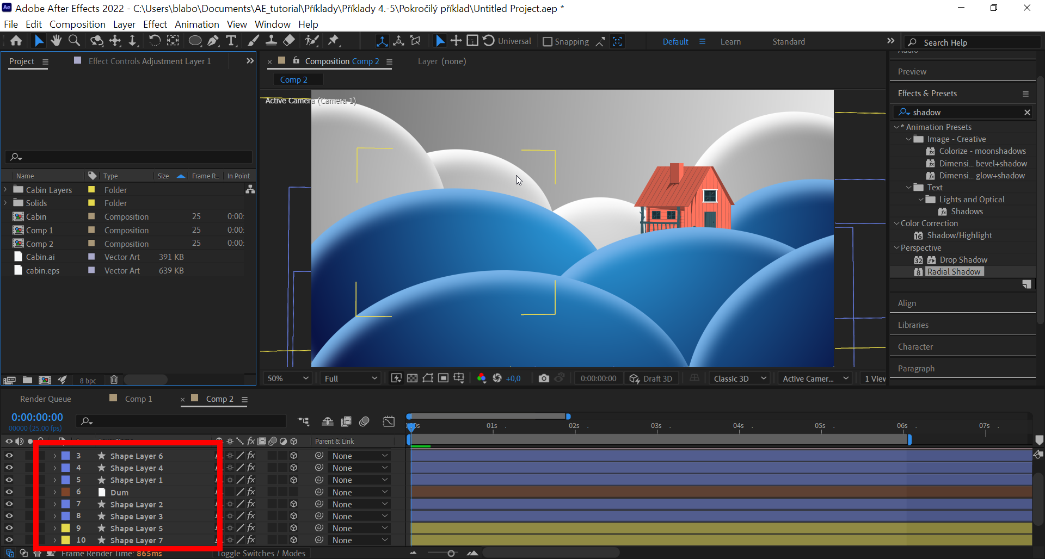Toggle the transparency grid in the viewer
The height and width of the screenshot is (559, 1045).
coord(413,378)
